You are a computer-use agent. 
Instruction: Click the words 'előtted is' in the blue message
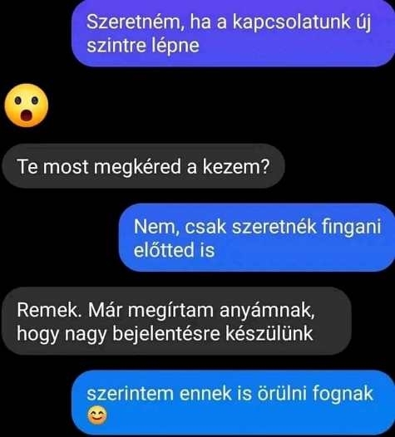(x=174, y=249)
